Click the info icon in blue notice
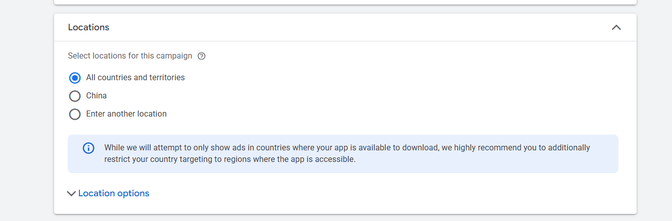672x221 pixels. tap(88, 148)
